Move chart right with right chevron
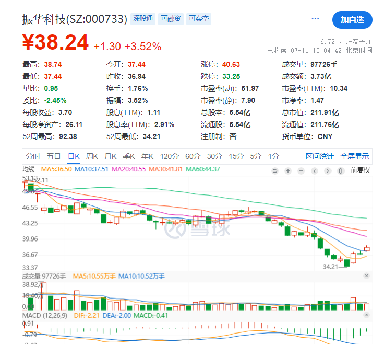This screenshot has width=384, height=344. pos(328,171)
